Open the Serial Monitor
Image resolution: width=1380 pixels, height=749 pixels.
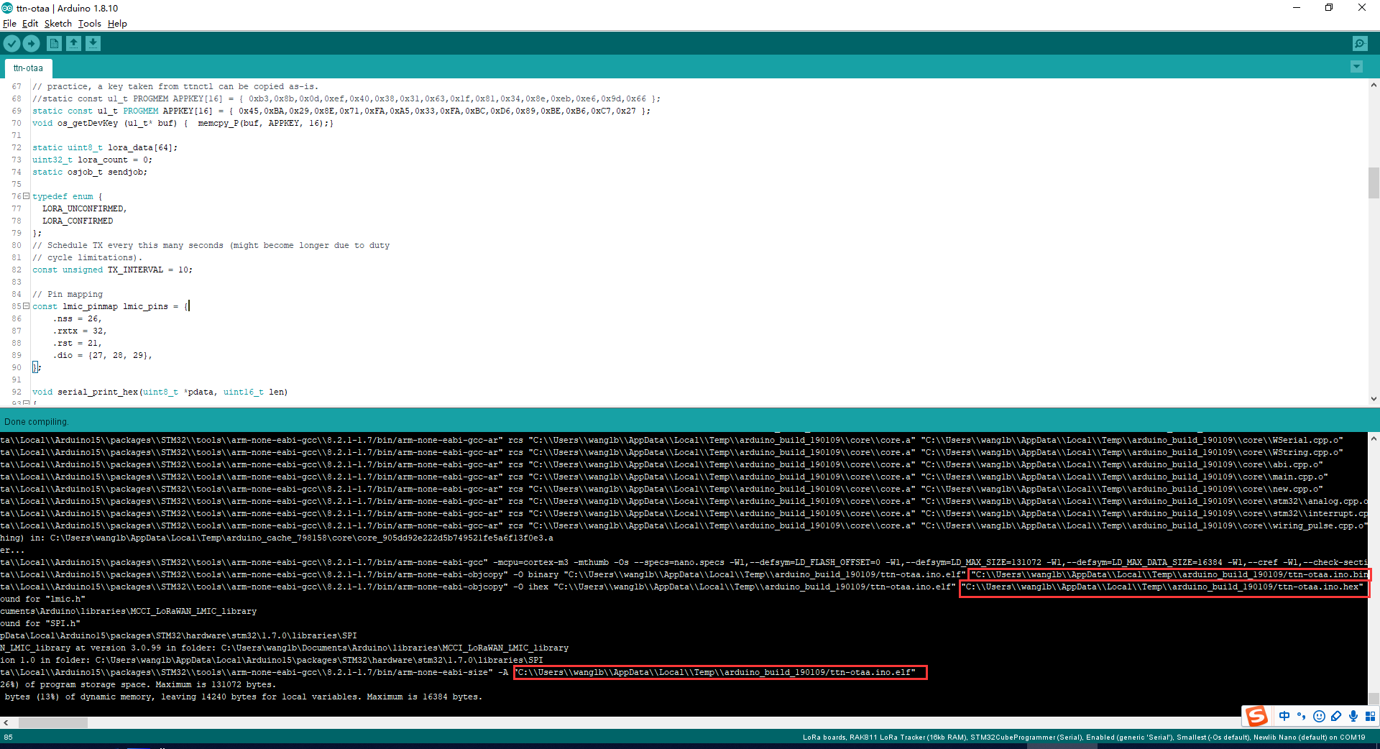(x=1360, y=44)
